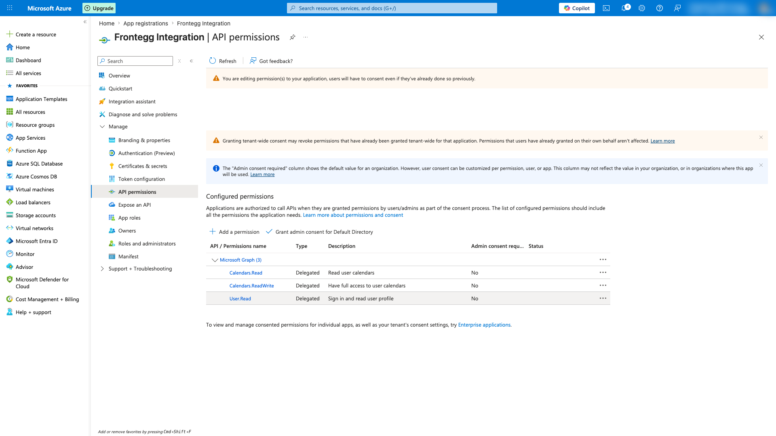Click the Virtual machines icon
This screenshot has height=436, width=776.
(10, 189)
